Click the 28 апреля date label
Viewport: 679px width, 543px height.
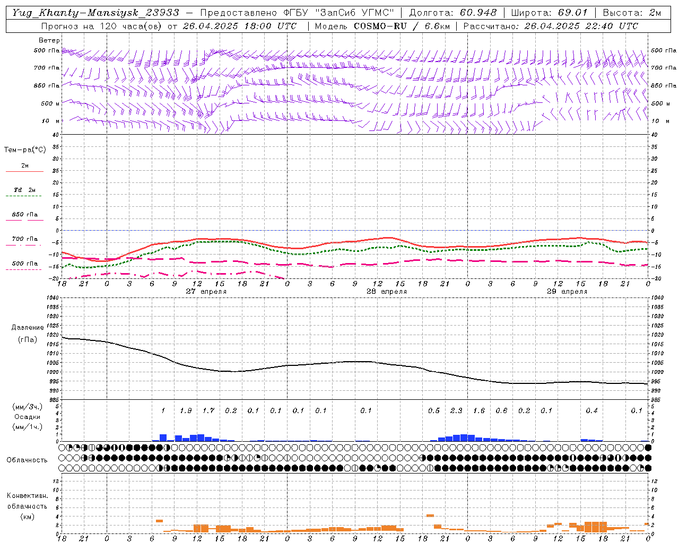tap(387, 292)
